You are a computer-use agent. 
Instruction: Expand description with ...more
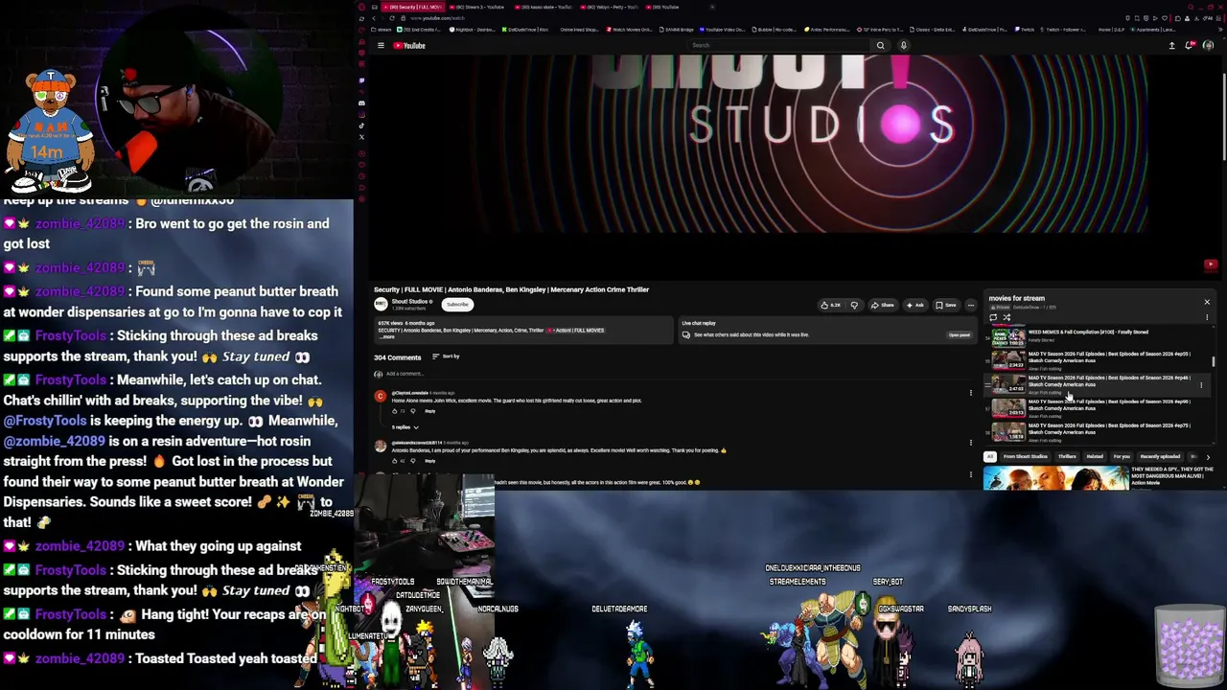click(387, 336)
